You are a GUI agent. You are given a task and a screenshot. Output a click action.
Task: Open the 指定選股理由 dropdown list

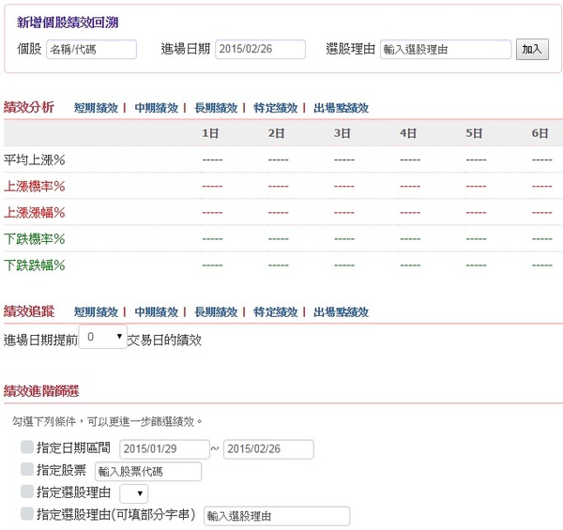click(132, 493)
